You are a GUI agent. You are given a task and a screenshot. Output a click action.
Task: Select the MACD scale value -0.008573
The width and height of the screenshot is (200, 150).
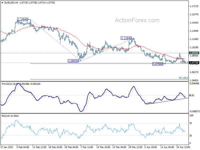click(194, 111)
